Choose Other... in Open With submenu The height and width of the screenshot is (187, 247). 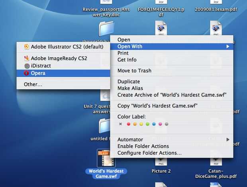click(63, 84)
